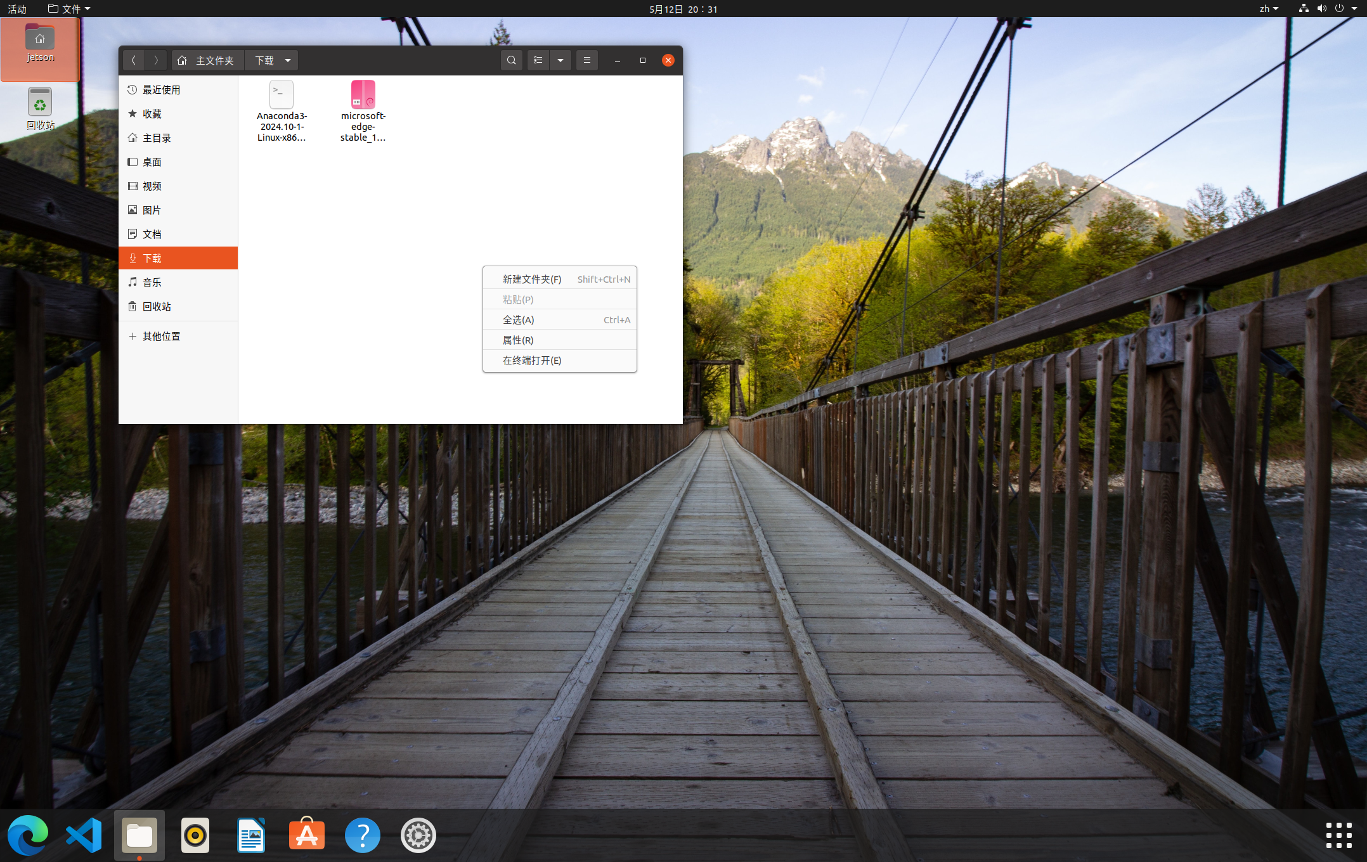Go forward with the right arrow button

(156, 60)
